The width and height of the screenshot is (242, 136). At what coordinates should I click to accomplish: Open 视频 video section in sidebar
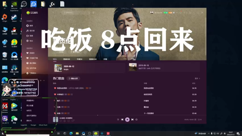(x=30, y=36)
